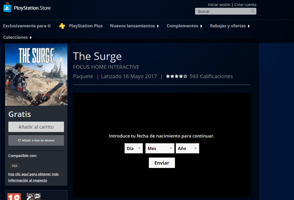294x200 pixels.
Task: Click the search magnifier icon
Action: 253,11
